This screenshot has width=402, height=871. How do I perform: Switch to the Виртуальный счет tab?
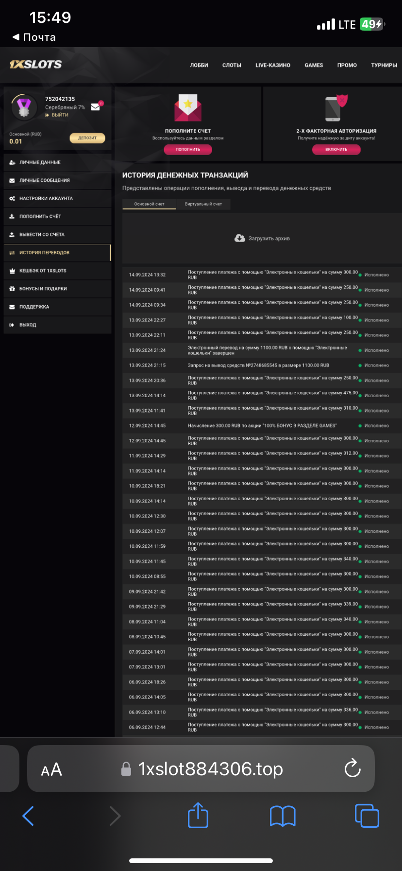pos(203,204)
